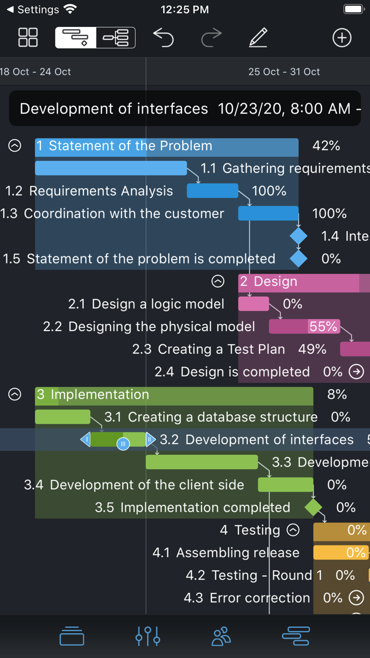Select the Requirements Analysis task bar
Image resolution: width=370 pixels, height=658 pixels.
click(x=212, y=191)
